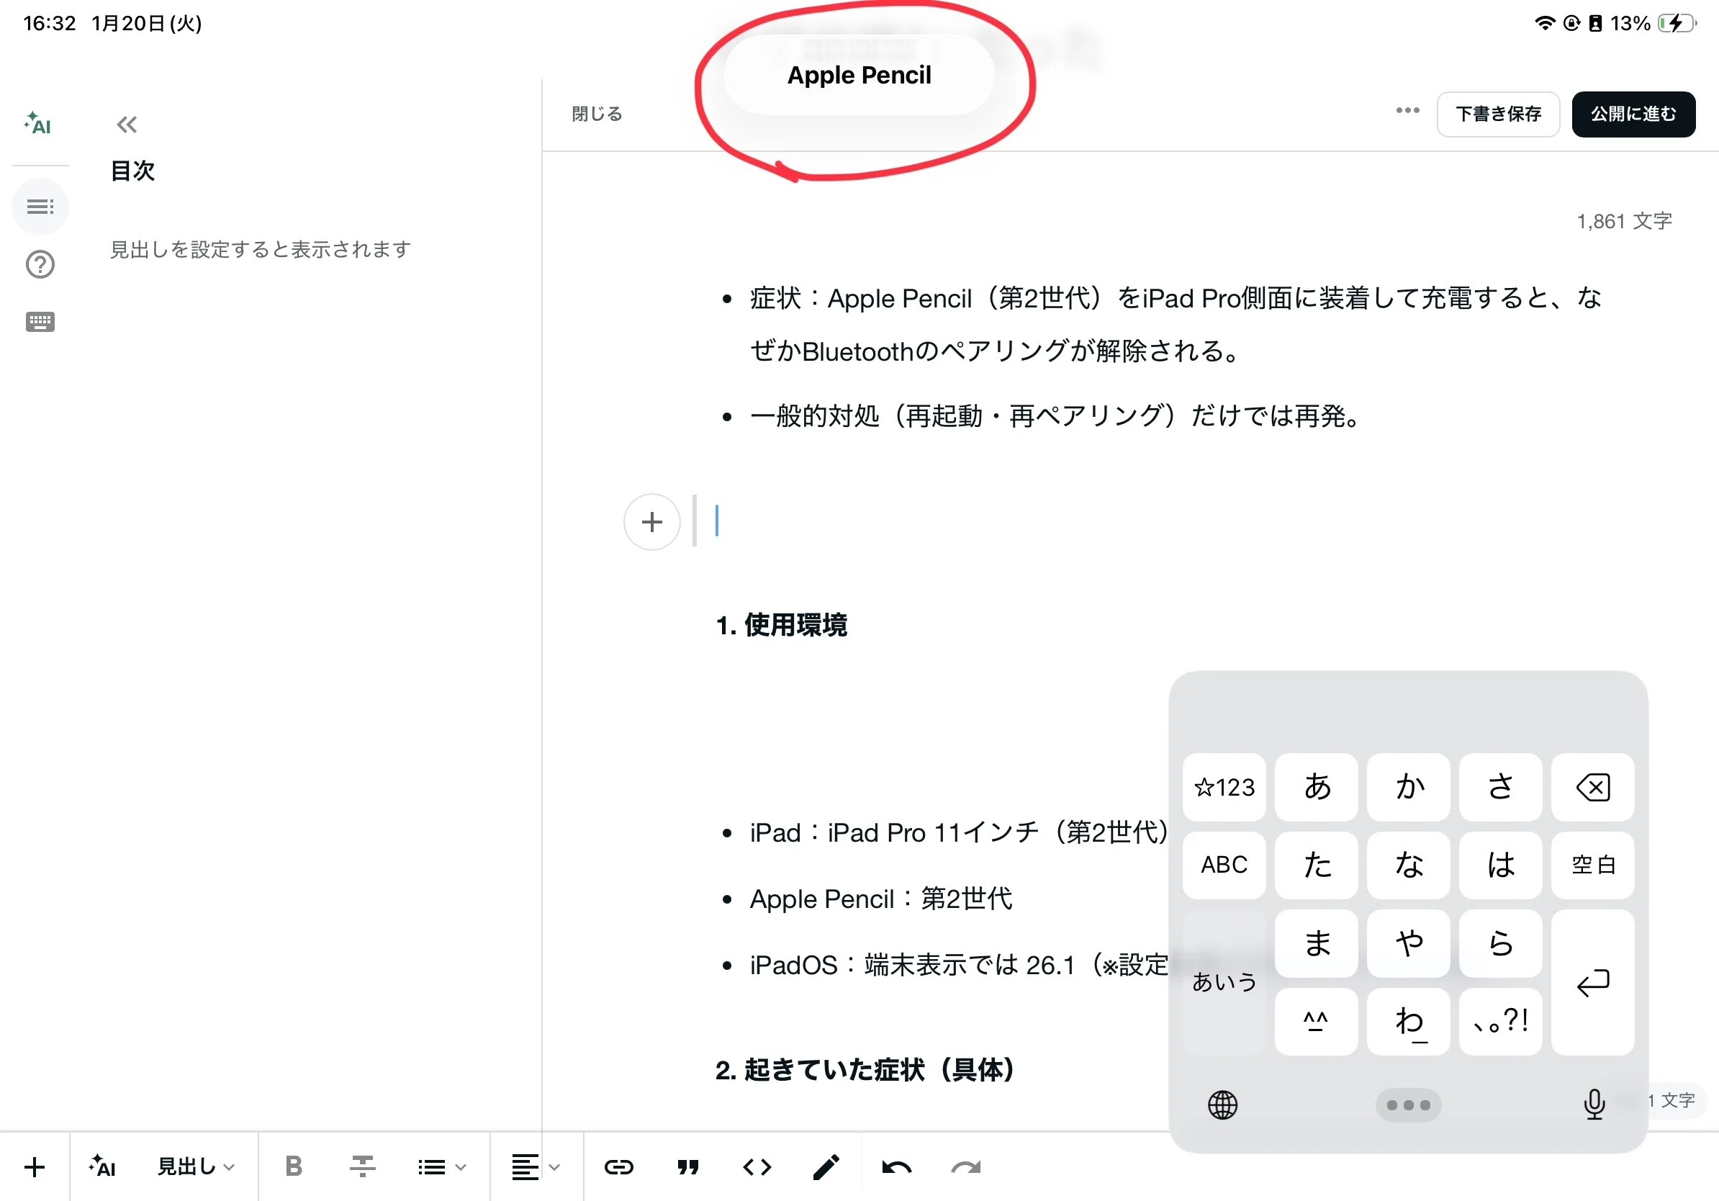Open the help question mark icon

(40, 264)
